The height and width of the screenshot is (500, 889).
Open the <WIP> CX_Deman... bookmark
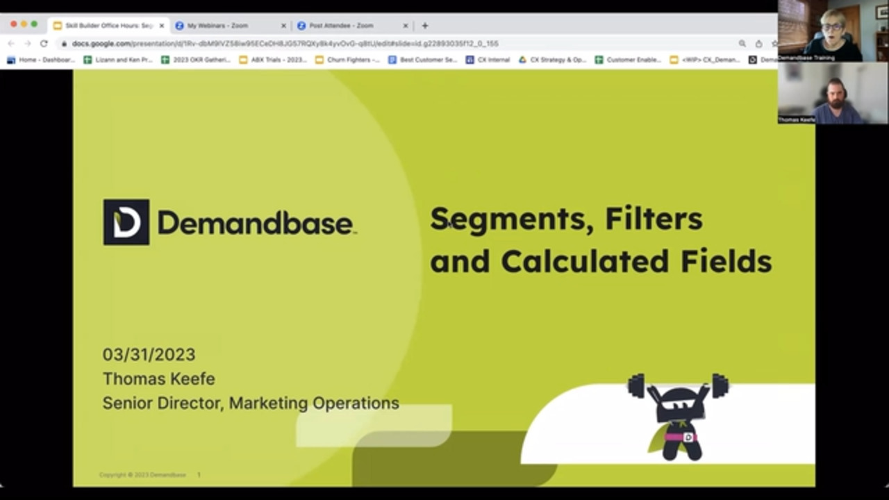tap(705, 60)
